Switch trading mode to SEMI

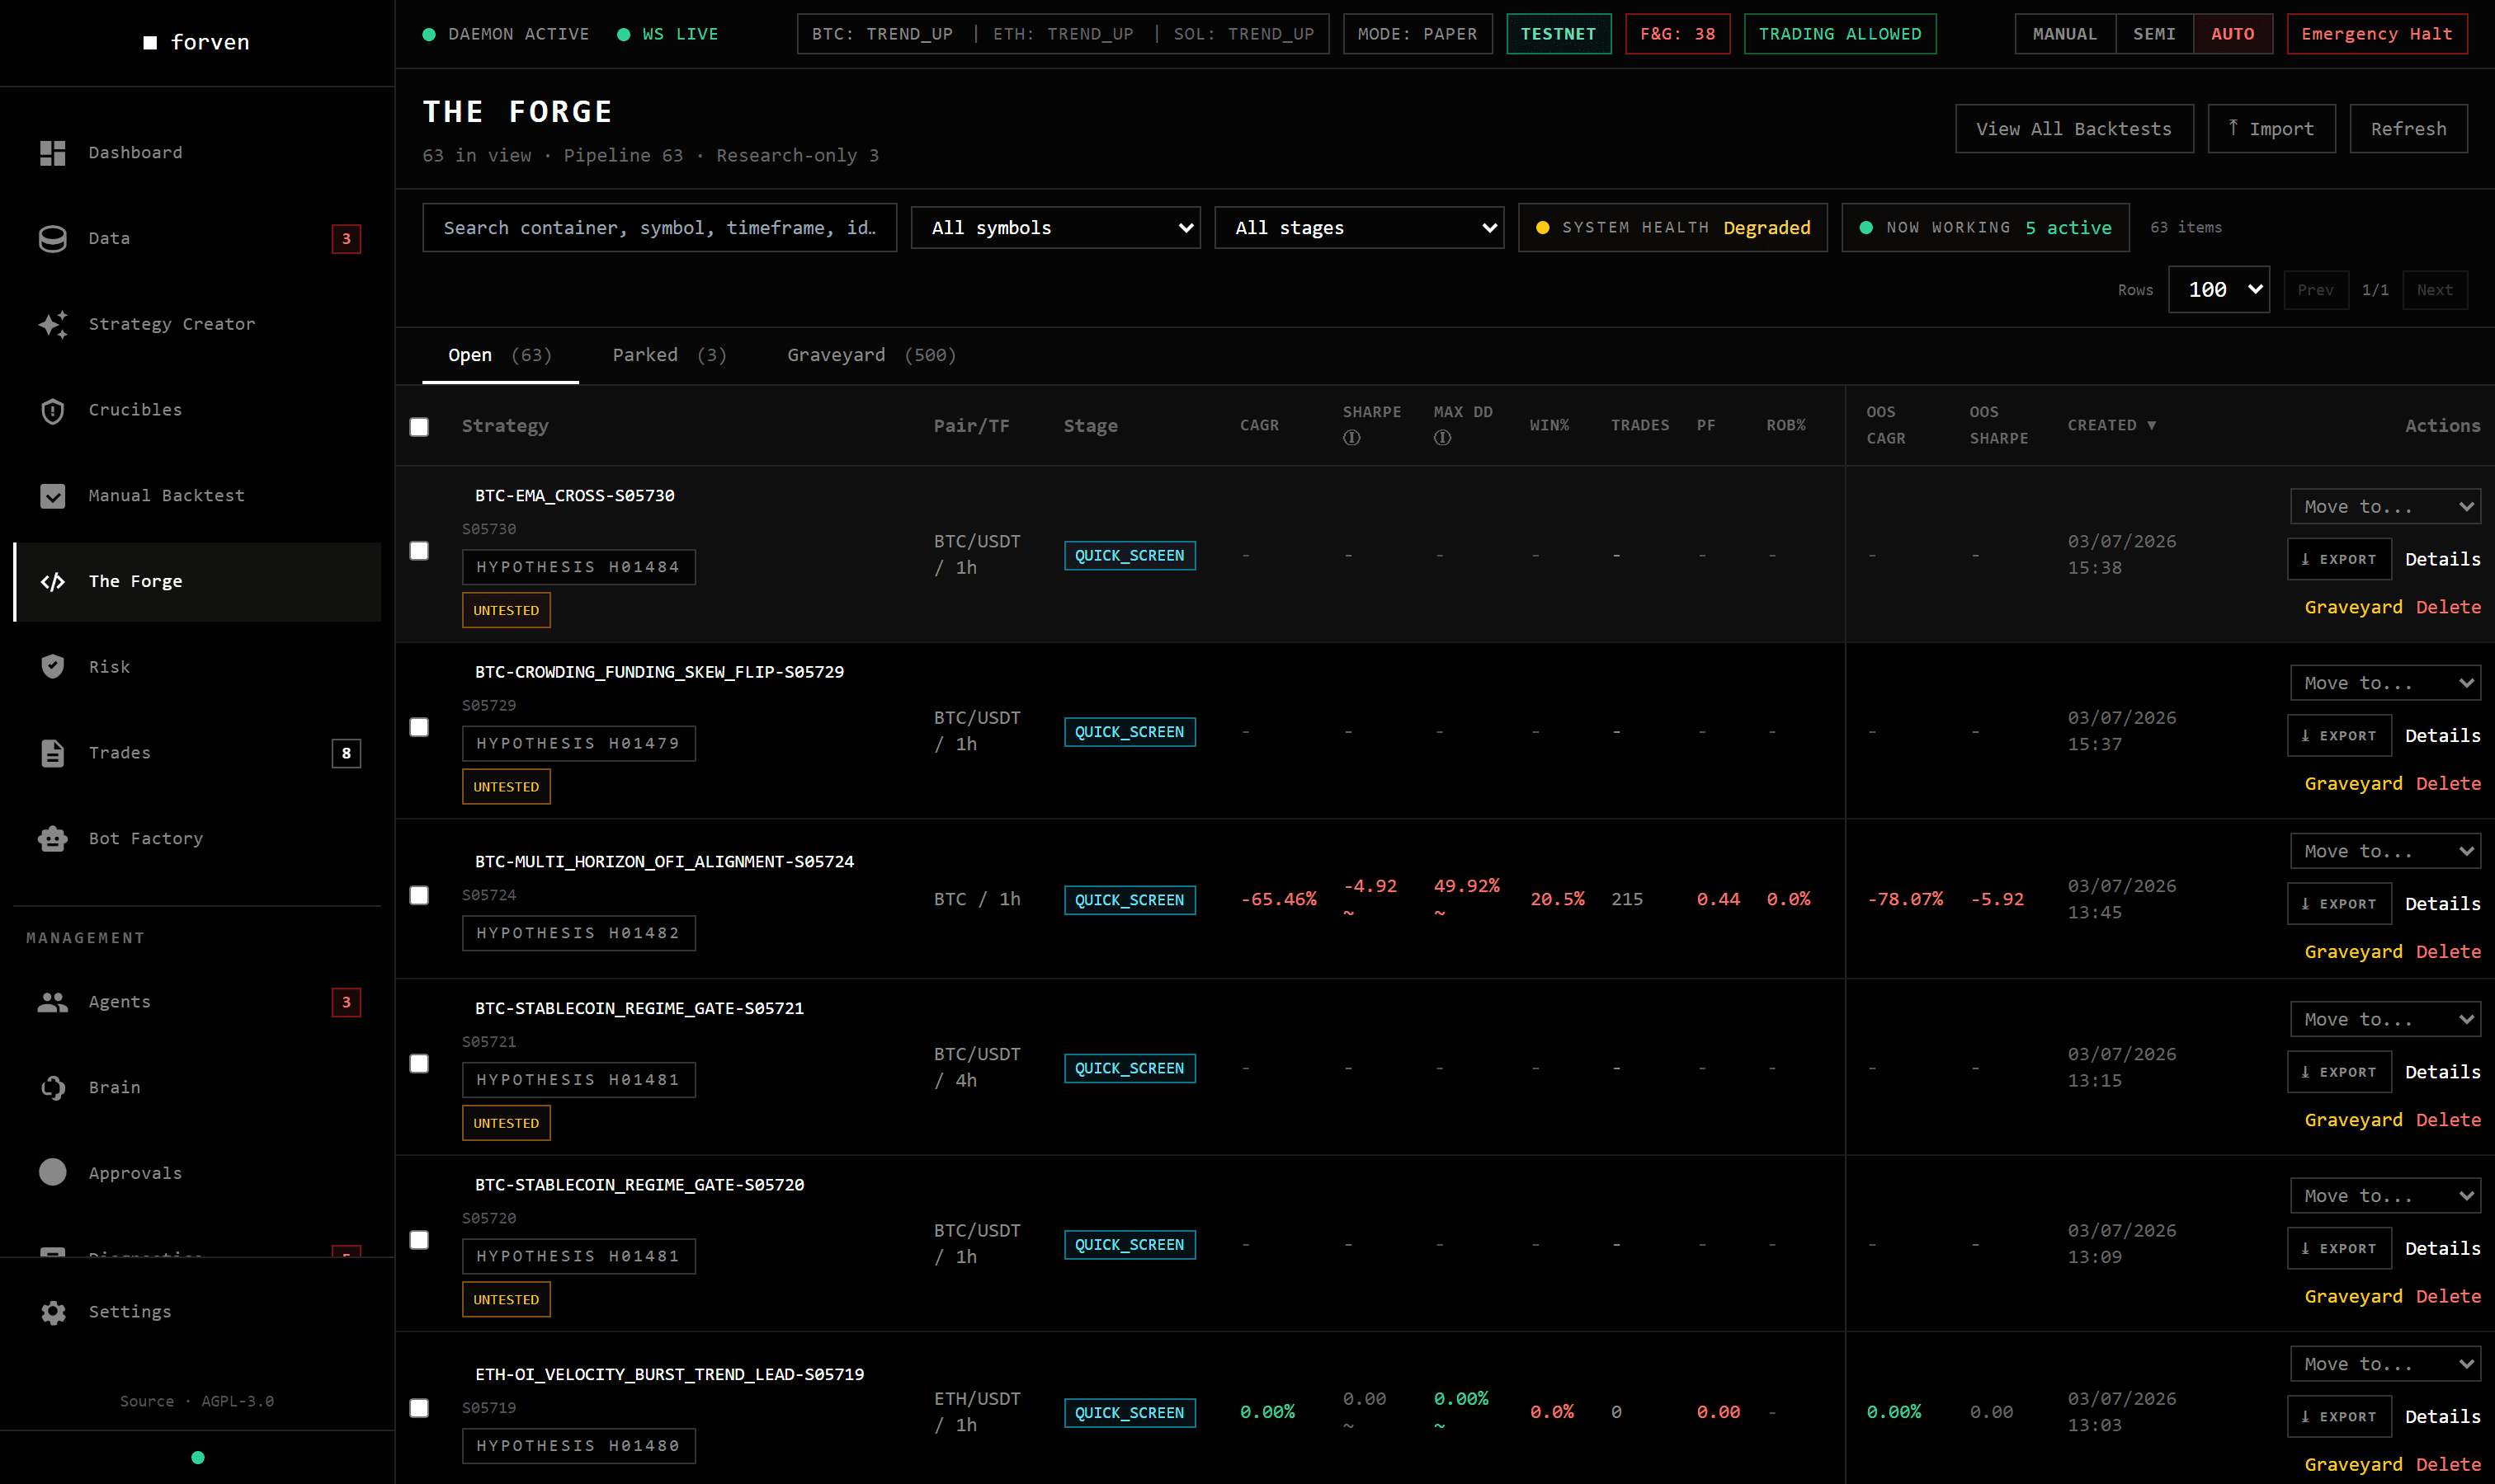(2153, 34)
